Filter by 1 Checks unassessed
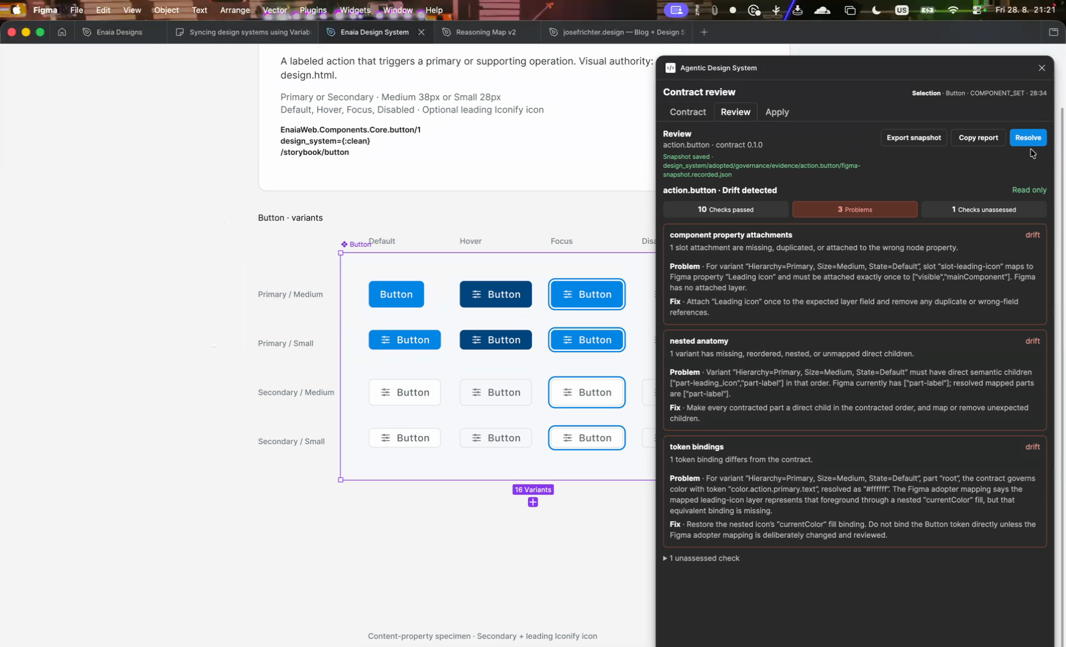 click(x=984, y=209)
